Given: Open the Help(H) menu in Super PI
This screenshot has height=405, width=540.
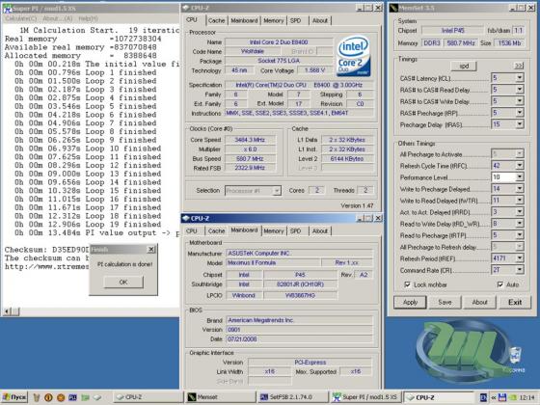Looking at the screenshot, I should 88,18.
